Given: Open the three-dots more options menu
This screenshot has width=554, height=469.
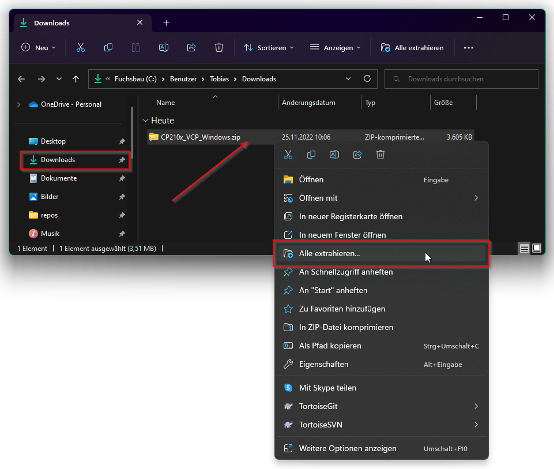Looking at the screenshot, I should (x=469, y=48).
